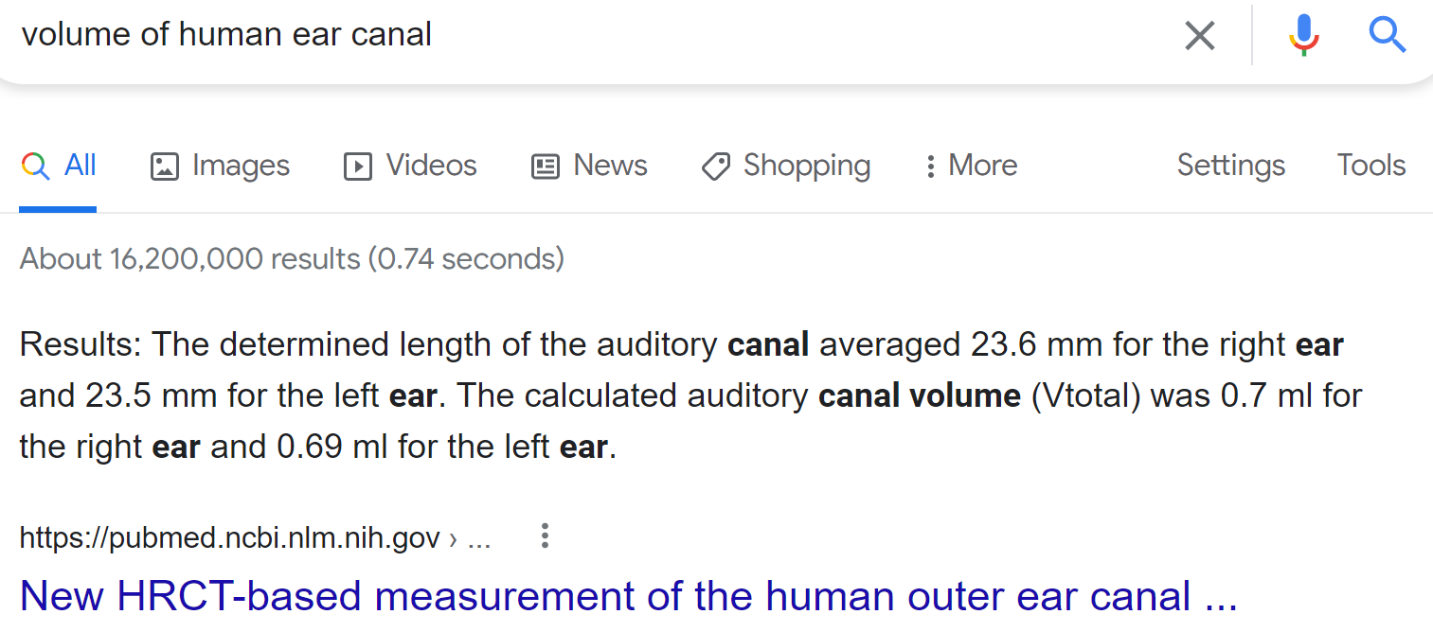Viewport: 1433px width, 632px height.
Task: Switch to the News tab
Action: [610, 166]
